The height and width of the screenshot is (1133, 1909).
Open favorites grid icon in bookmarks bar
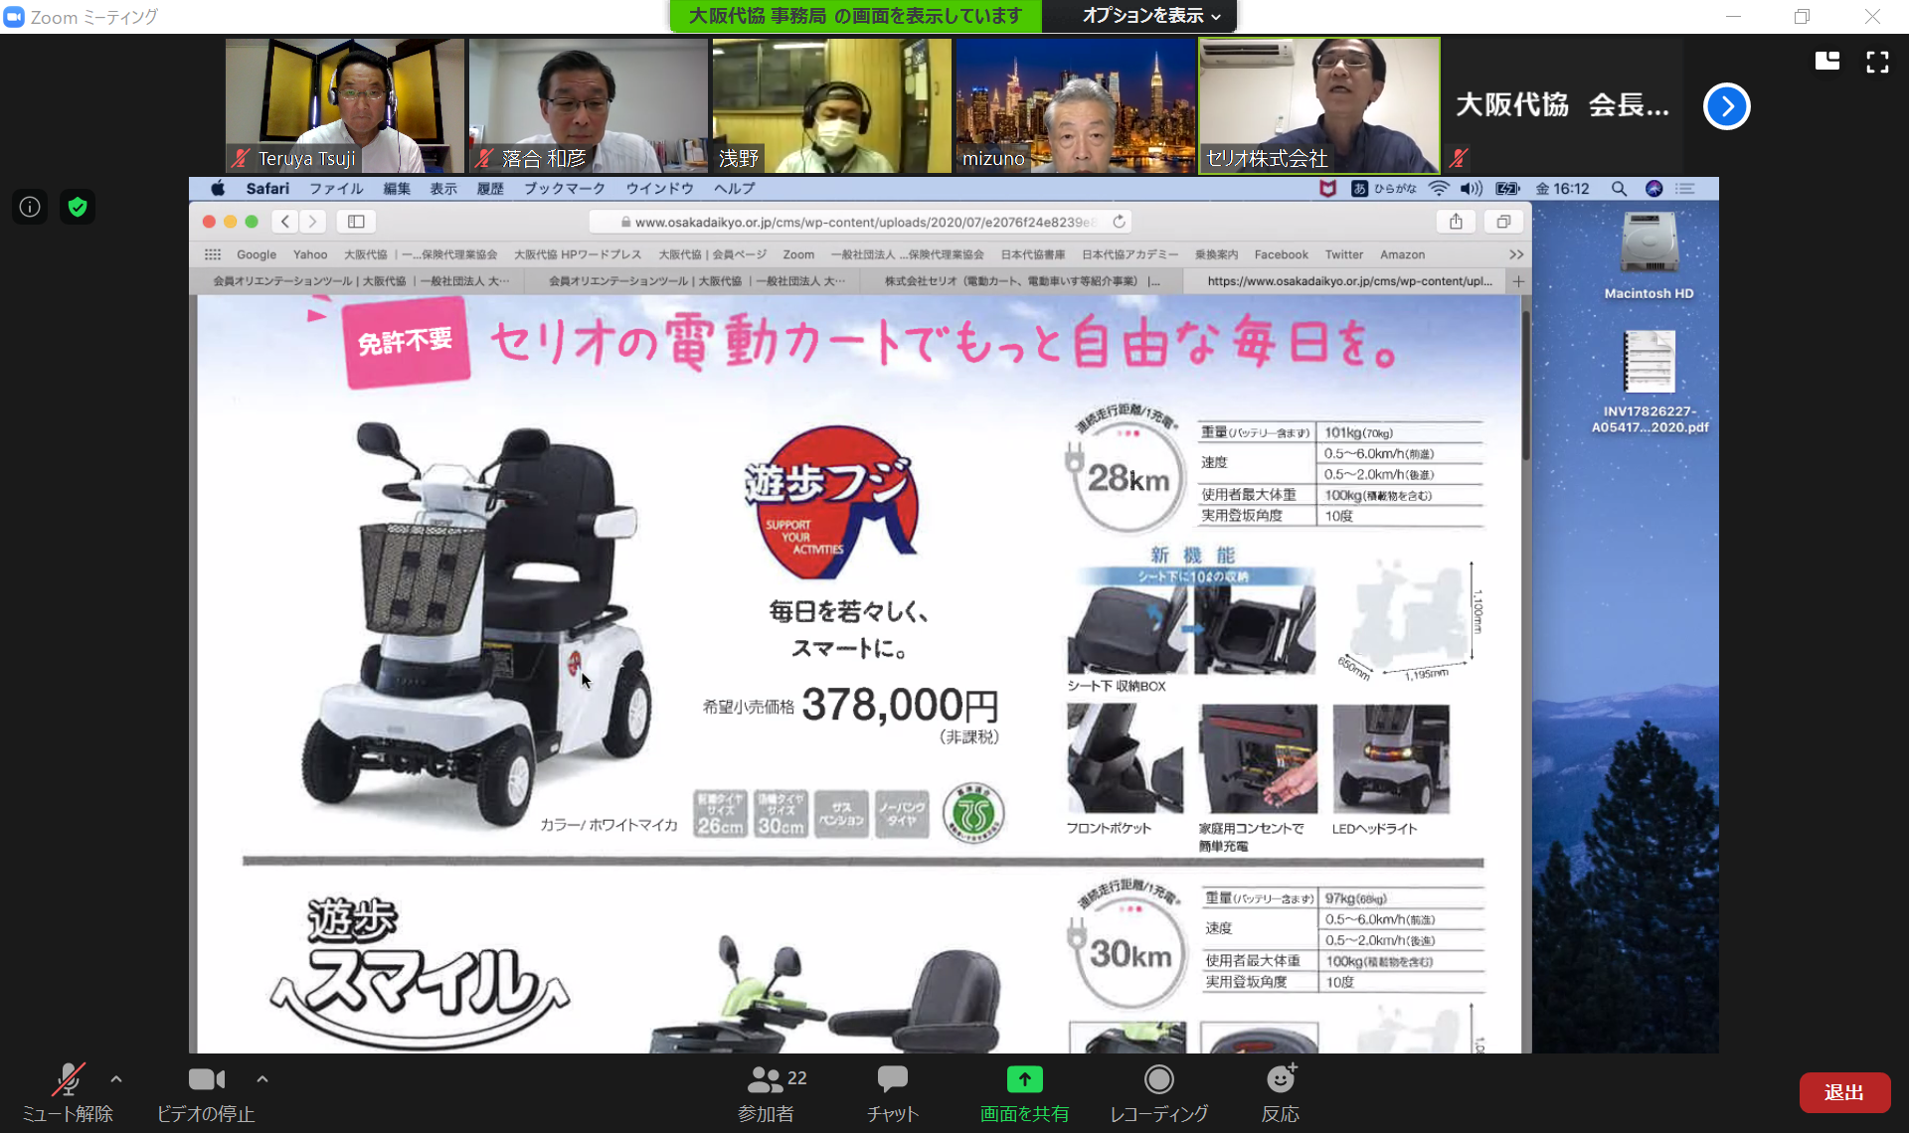213,254
